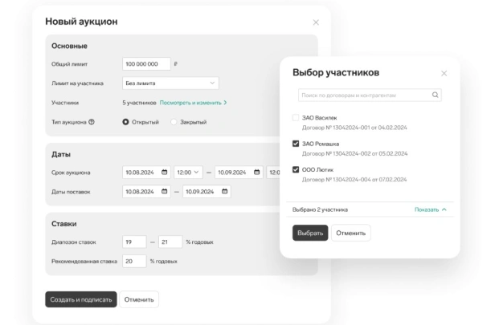Screen dimensions: 495x325
Task: Close the Выбор участников dialog
Action: (444, 74)
